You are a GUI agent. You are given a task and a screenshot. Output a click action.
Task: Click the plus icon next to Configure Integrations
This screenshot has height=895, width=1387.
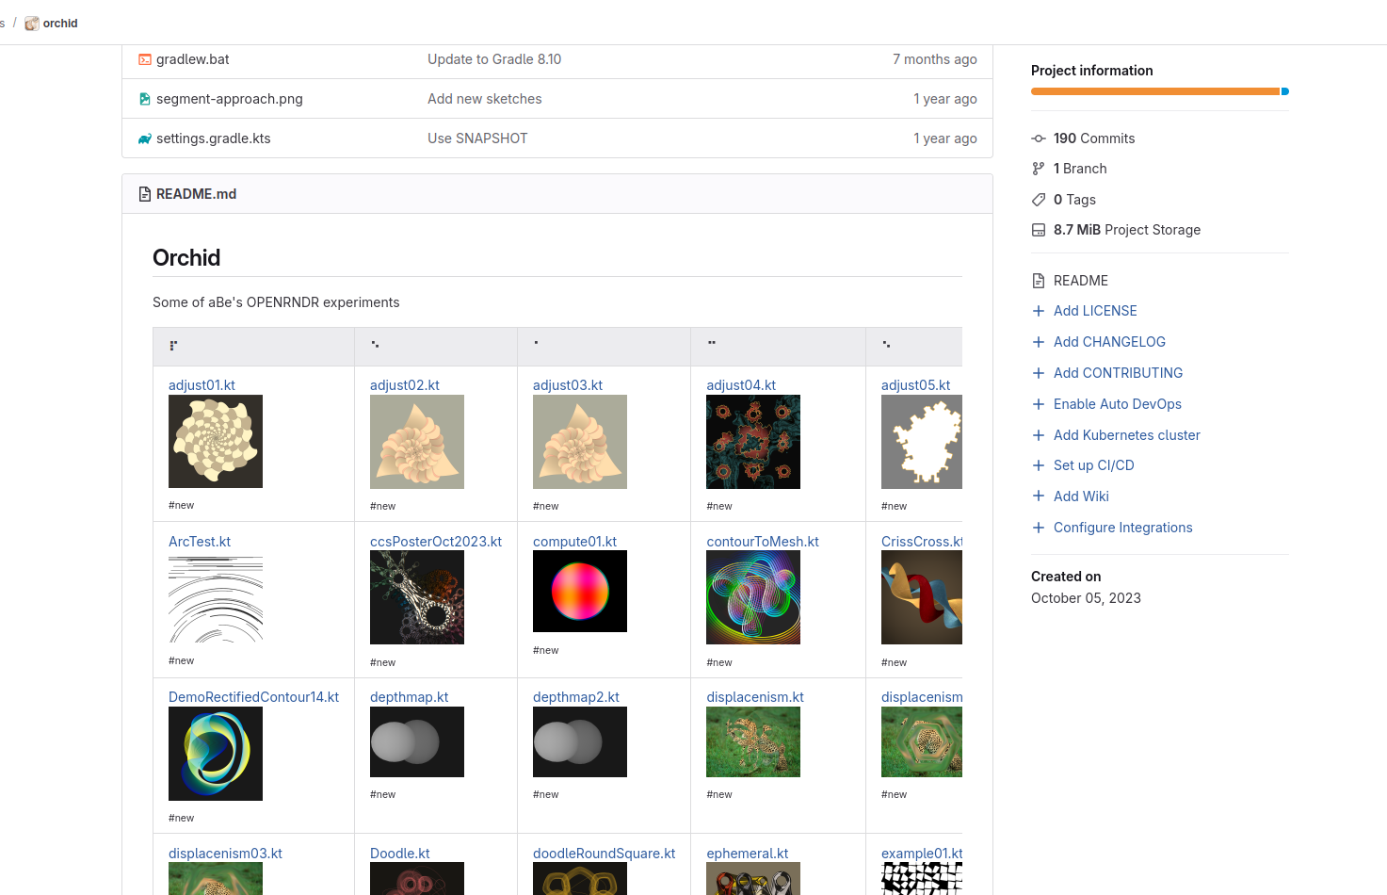(1039, 528)
